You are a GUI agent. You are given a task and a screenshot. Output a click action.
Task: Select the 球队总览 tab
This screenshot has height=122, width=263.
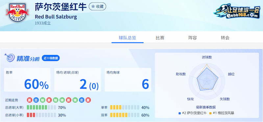click(x=128, y=38)
